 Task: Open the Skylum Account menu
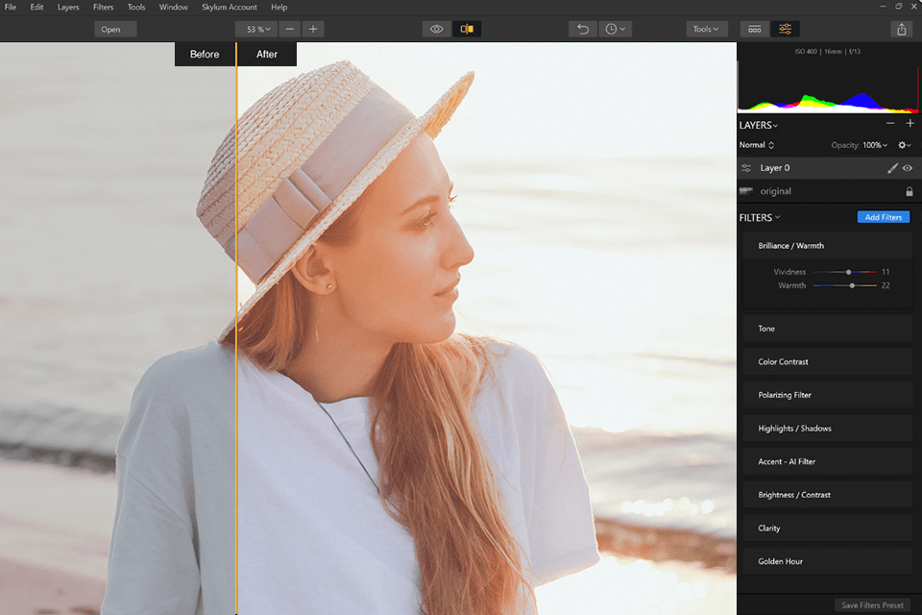230,7
